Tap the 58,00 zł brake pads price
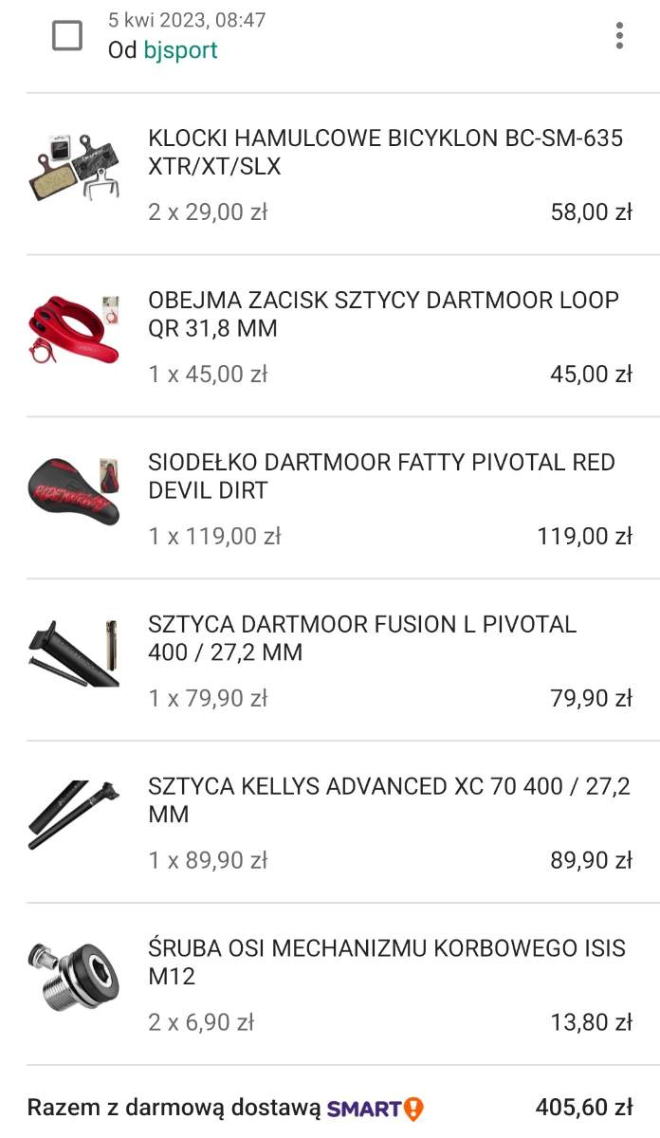The image size is (660, 1138). click(591, 212)
